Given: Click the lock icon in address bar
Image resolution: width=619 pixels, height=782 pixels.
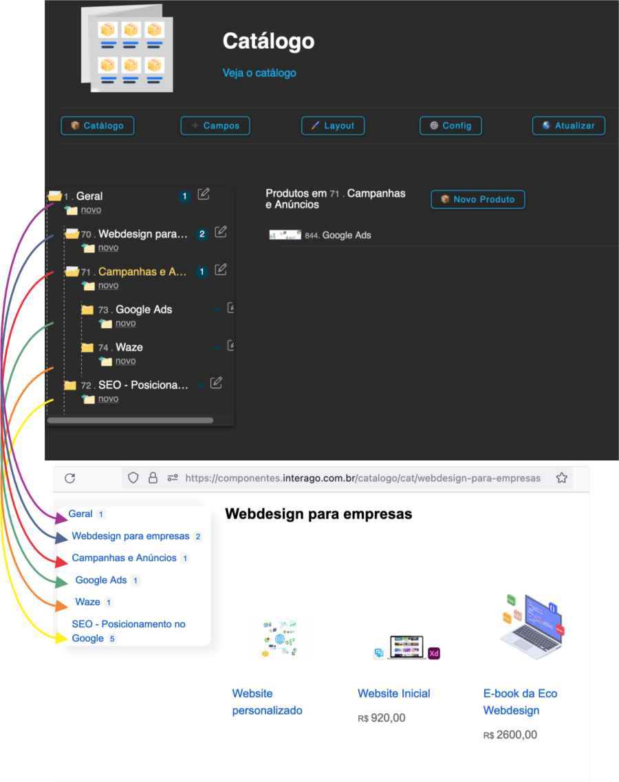Looking at the screenshot, I should (153, 478).
